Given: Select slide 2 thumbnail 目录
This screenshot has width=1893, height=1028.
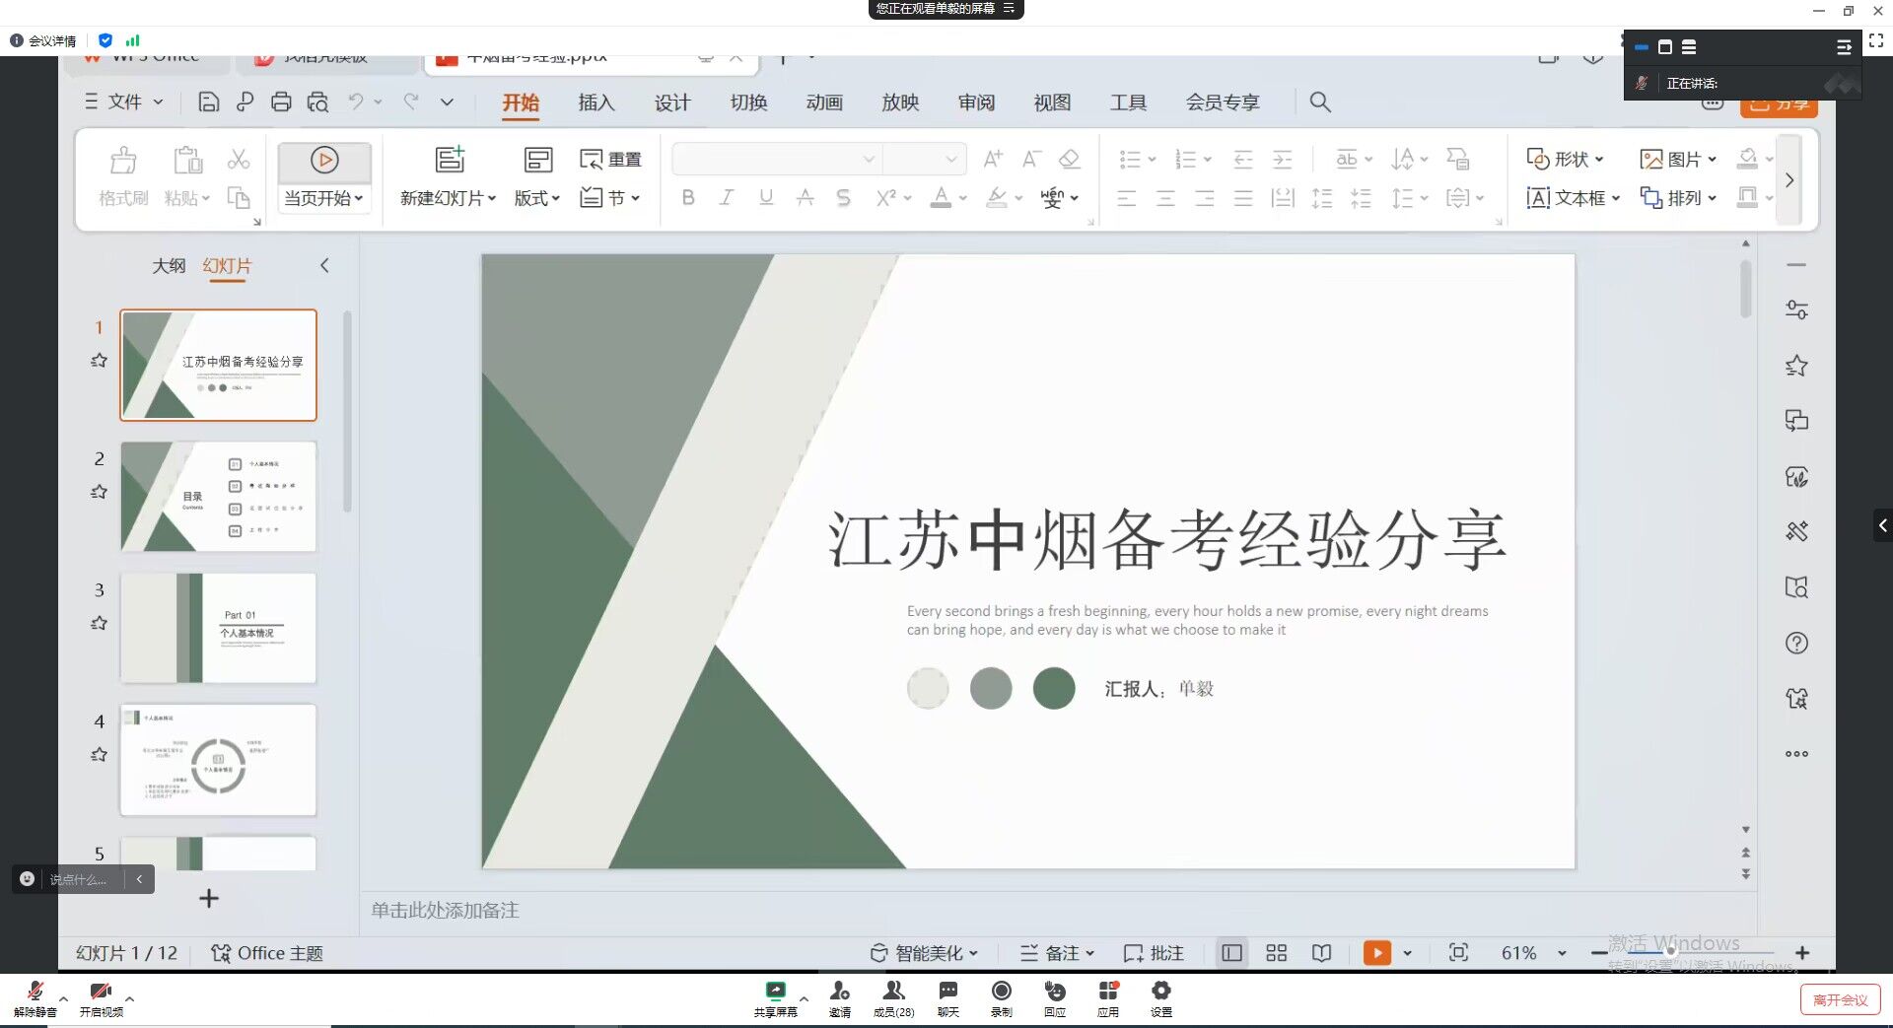Looking at the screenshot, I should click(218, 496).
